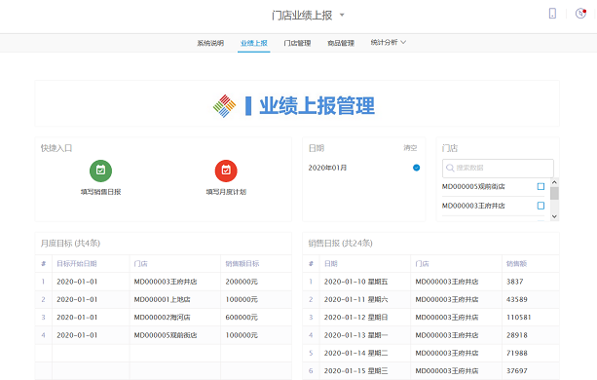Screen dimensions: 597x380
Task: Click the 月度目标 (共4条) table title
Action: [70, 243]
